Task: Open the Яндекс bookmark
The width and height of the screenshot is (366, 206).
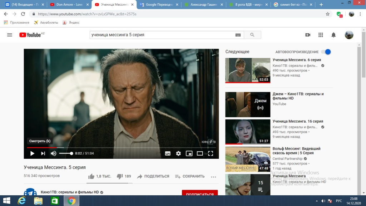Action: point(71,23)
